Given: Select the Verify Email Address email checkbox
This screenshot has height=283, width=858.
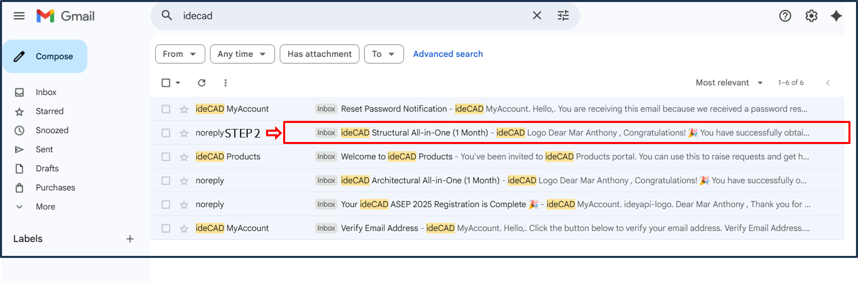Looking at the screenshot, I should (166, 228).
